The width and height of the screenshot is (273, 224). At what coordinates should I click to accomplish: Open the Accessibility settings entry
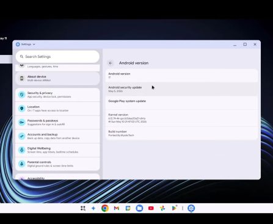point(57,176)
